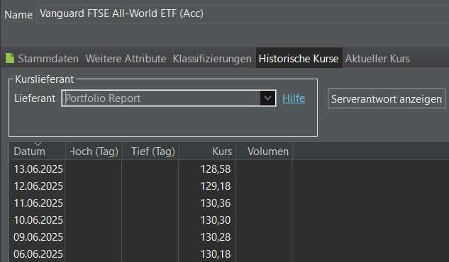Follow the Hilfe link
The width and height of the screenshot is (449, 262).
(294, 98)
